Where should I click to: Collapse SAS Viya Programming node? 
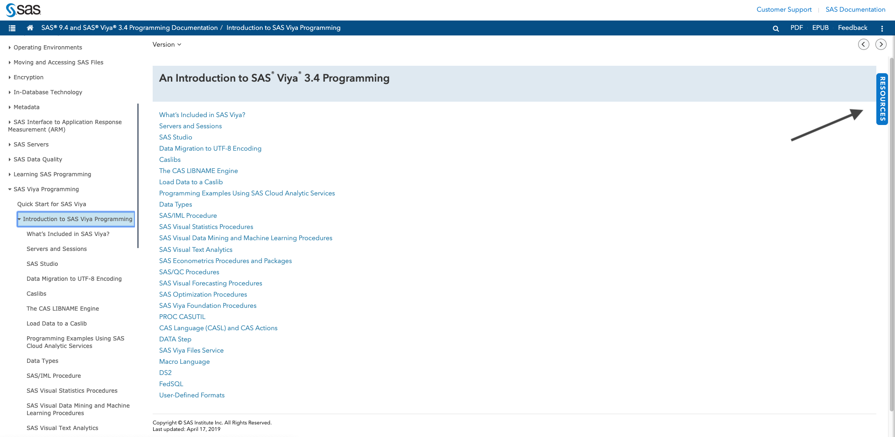(9, 189)
